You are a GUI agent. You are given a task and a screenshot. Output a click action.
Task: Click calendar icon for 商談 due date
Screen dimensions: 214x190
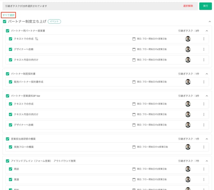pyautogui.click(x=134, y=169)
